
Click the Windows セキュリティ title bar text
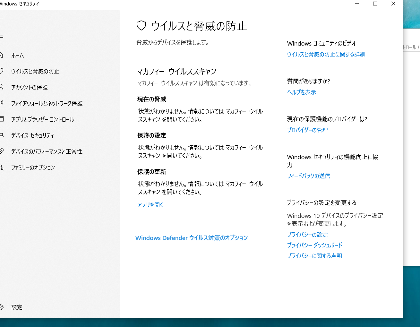coord(20,4)
